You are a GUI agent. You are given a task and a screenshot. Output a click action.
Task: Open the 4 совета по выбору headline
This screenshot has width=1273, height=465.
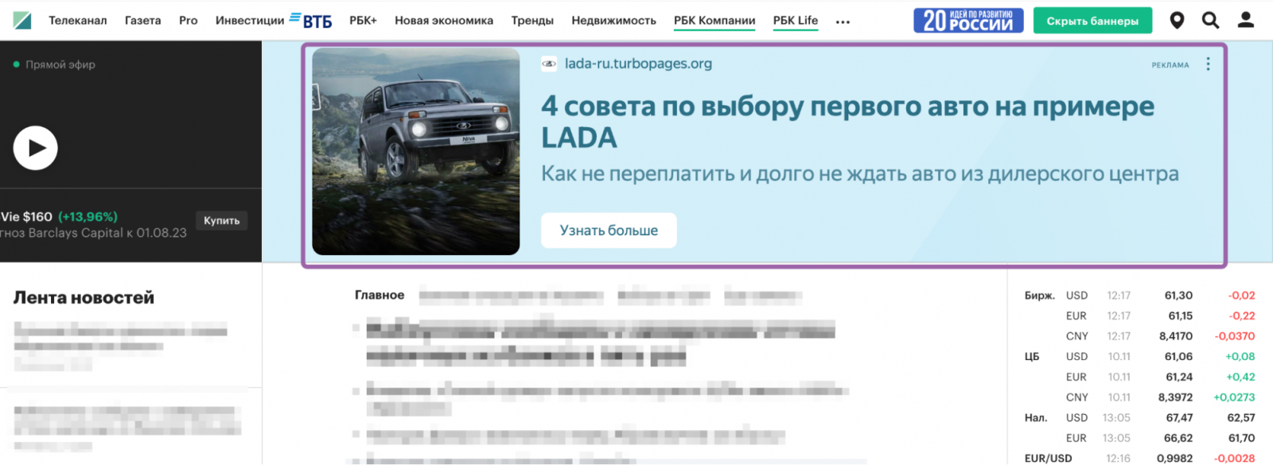click(x=847, y=122)
